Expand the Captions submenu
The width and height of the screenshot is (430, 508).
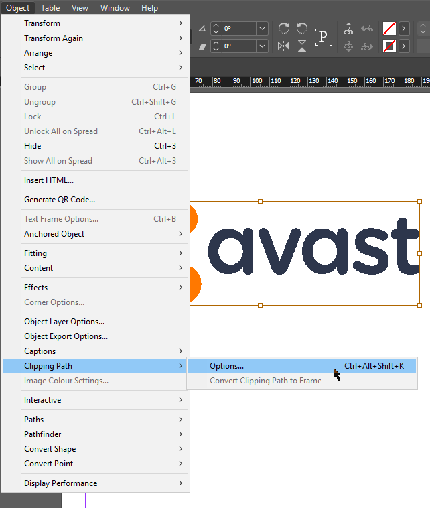(95, 351)
